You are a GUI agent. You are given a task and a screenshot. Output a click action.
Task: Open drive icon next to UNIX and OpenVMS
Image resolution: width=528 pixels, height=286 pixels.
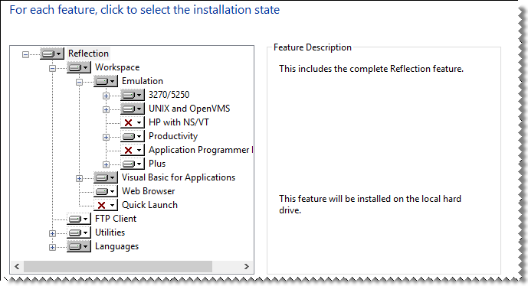133,109
